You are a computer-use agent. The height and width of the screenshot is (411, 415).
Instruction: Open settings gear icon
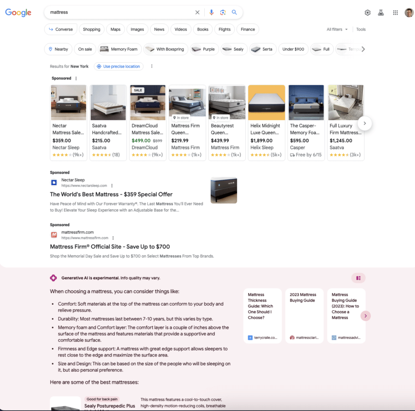pyautogui.click(x=368, y=13)
